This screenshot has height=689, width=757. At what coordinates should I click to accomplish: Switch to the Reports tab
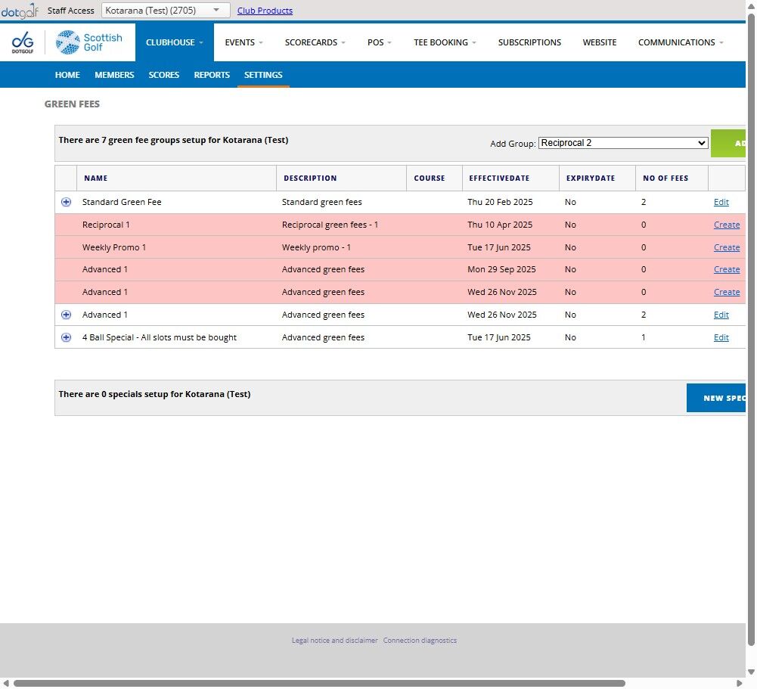(x=212, y=75)
